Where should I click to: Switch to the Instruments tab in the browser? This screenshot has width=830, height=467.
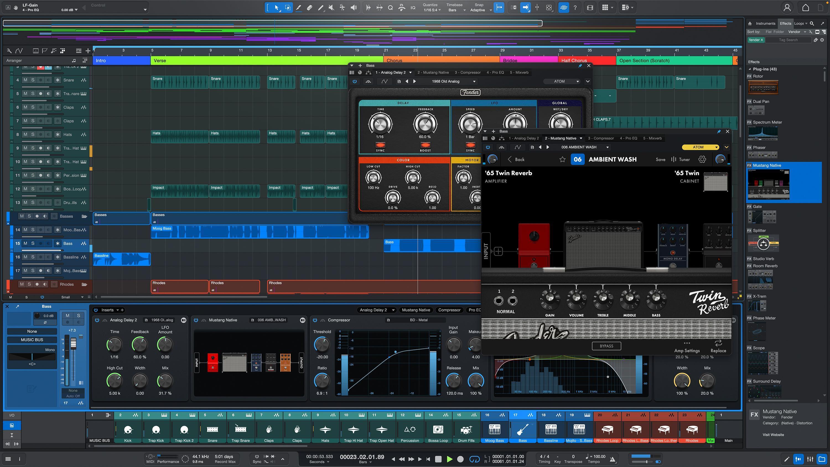point(765,23)
